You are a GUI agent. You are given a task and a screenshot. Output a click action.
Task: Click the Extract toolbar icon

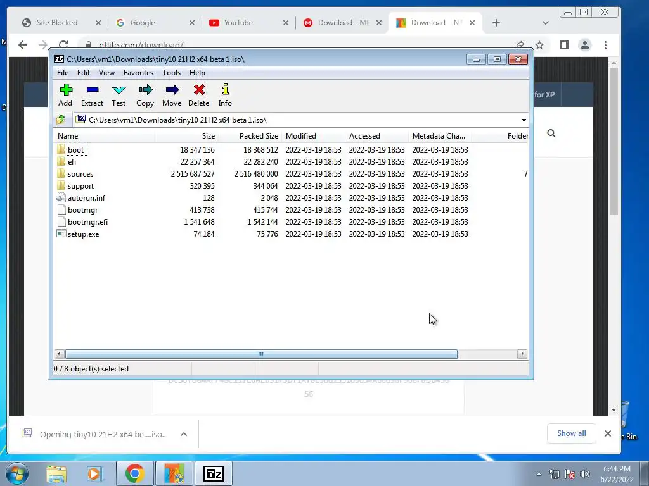(93, 90)
